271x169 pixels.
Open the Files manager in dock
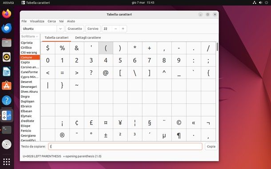coord(7,43)
